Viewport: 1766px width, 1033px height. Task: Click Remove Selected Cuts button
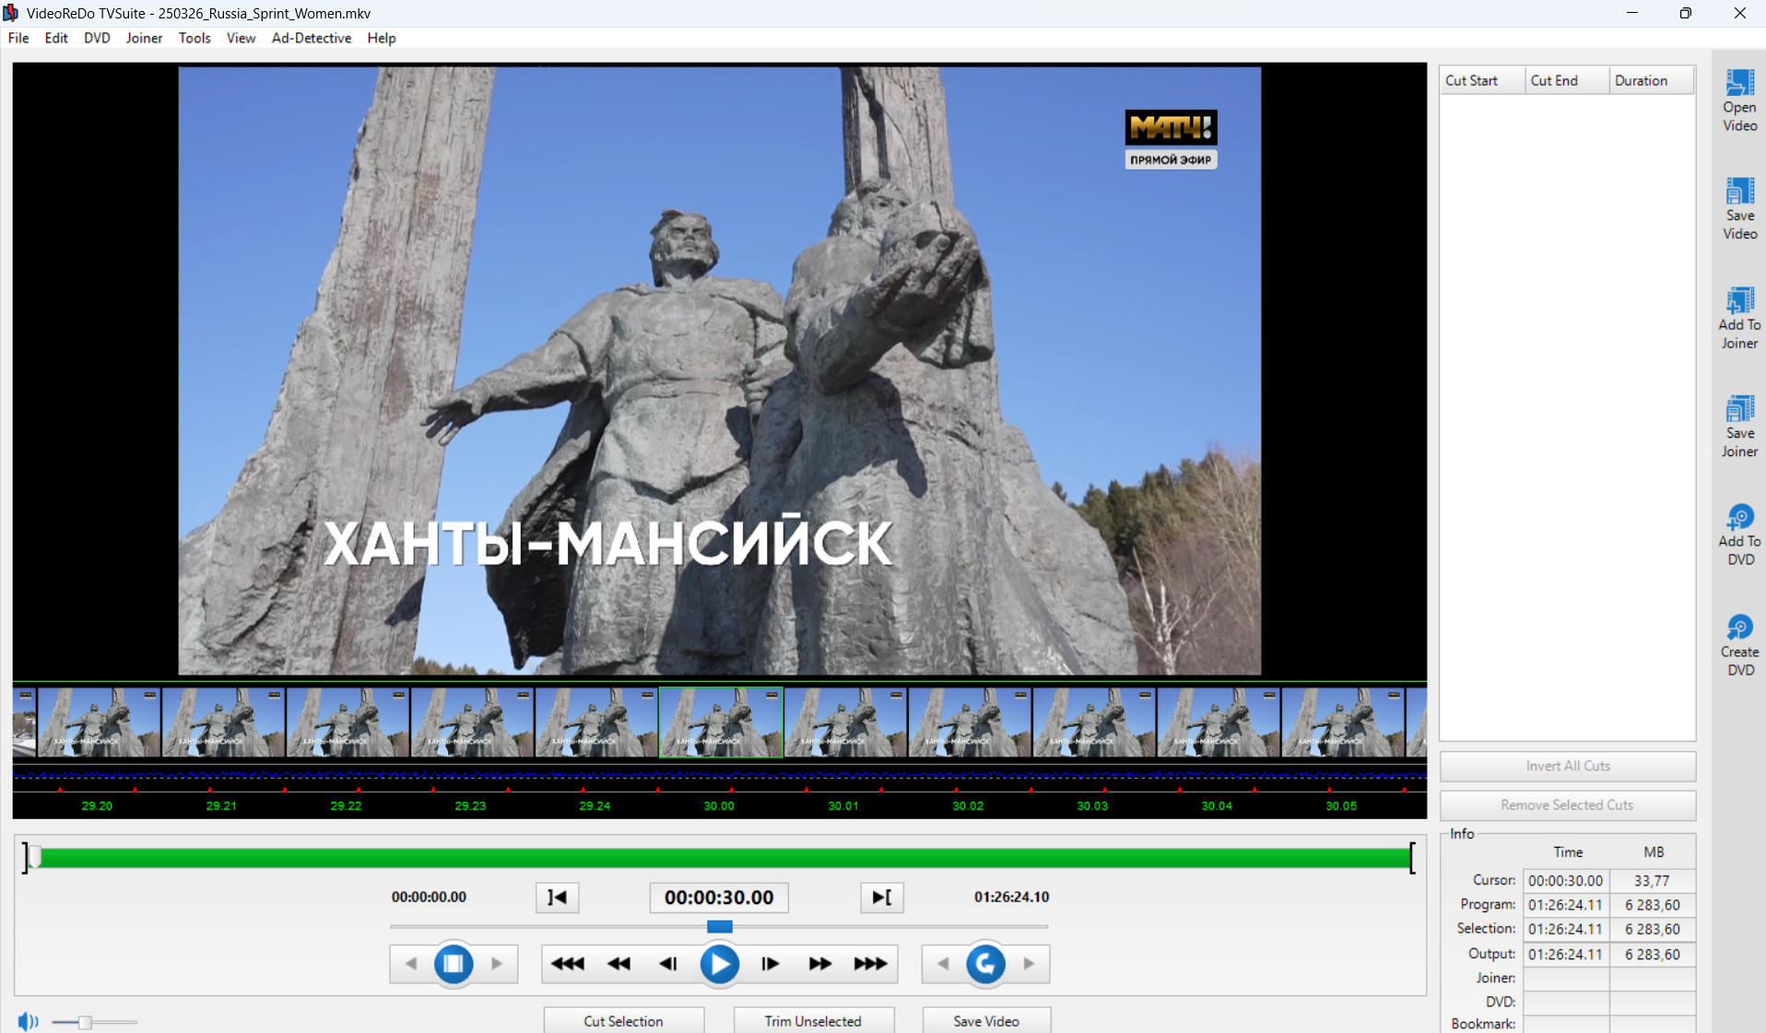point(1568,804)
